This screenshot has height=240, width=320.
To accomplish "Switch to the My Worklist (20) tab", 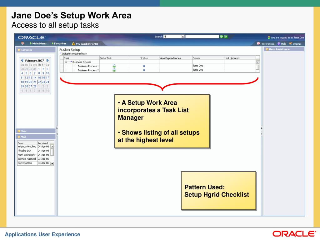I will pyautogui.click(x=87, y=44).
